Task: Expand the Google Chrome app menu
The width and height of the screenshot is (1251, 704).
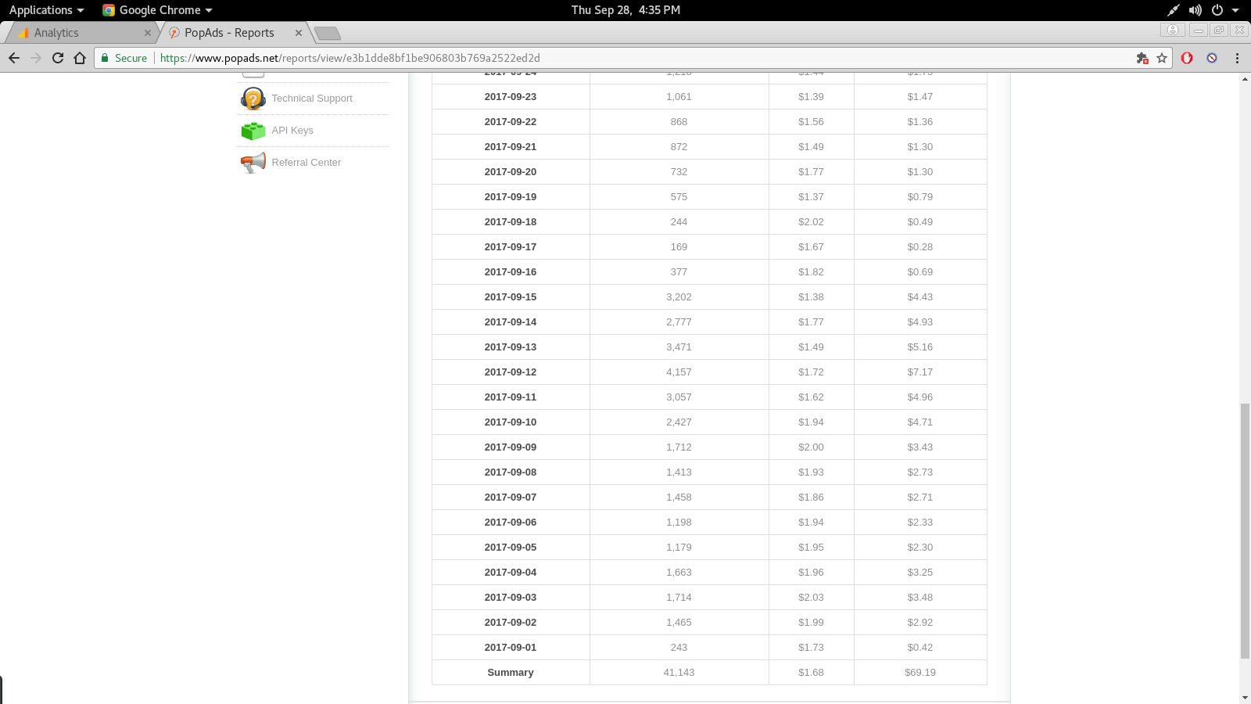Action: [x=158, y=10]
